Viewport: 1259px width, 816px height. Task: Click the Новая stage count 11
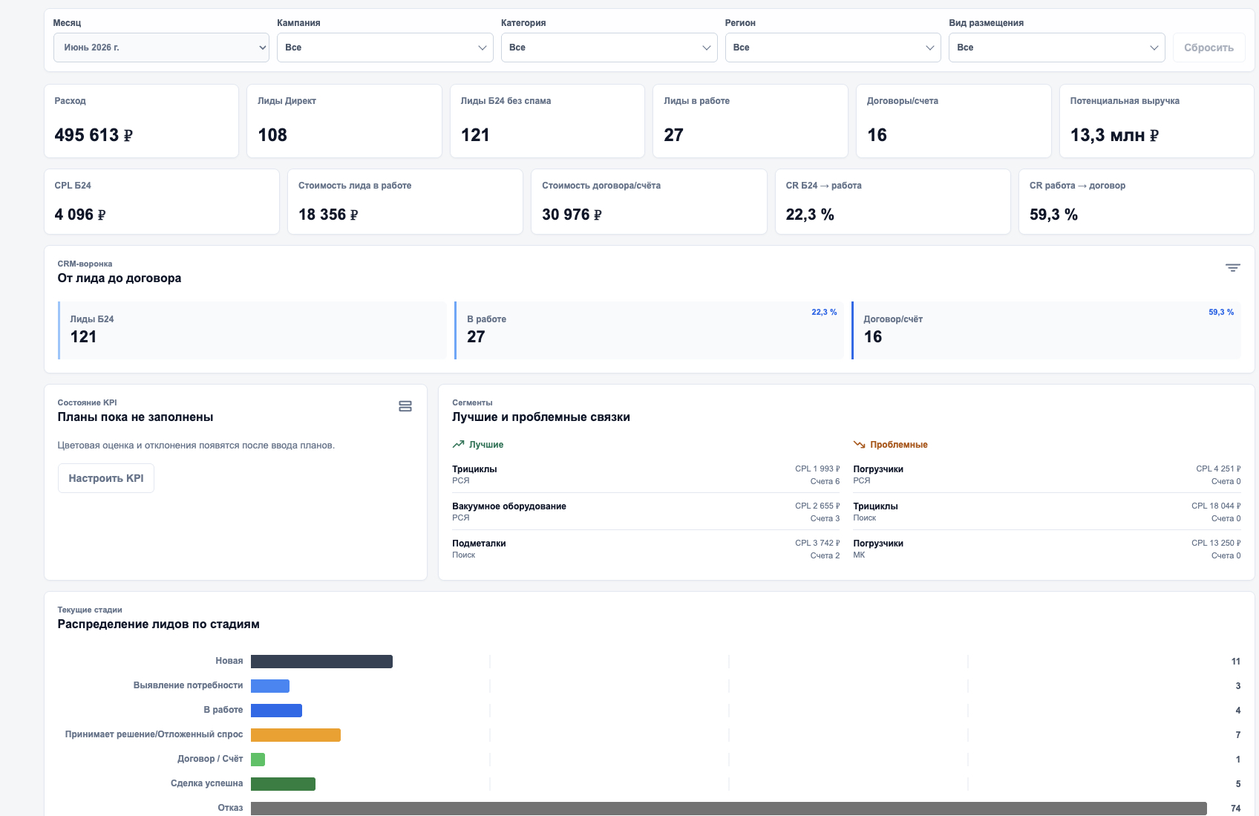coord(1236,662)
